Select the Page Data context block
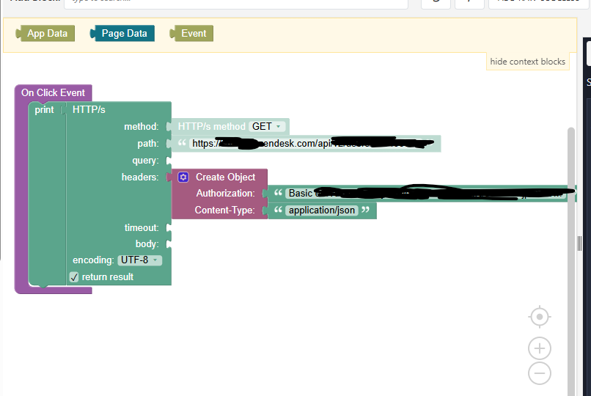This screenshot has width=591, height=396. pos(124,33)
